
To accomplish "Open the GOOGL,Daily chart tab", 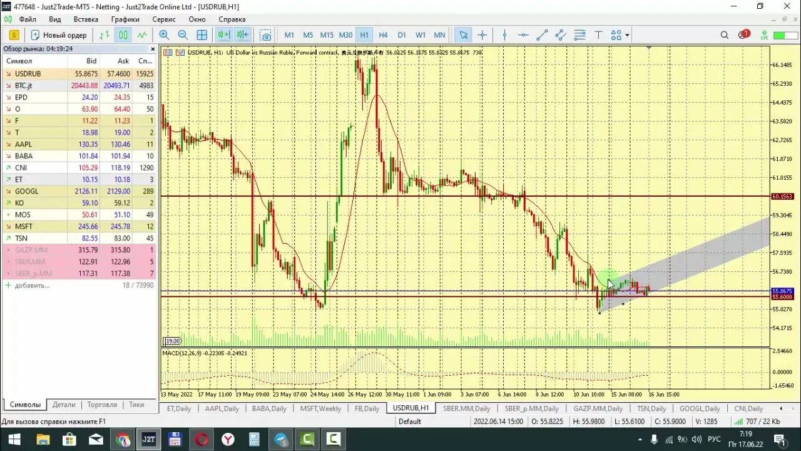I will (700, 408).
